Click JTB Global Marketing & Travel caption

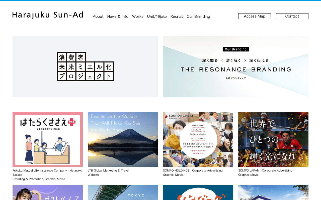tap(108, 170)
